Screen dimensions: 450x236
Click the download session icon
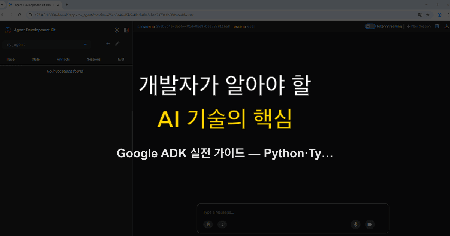coord(446,26)
